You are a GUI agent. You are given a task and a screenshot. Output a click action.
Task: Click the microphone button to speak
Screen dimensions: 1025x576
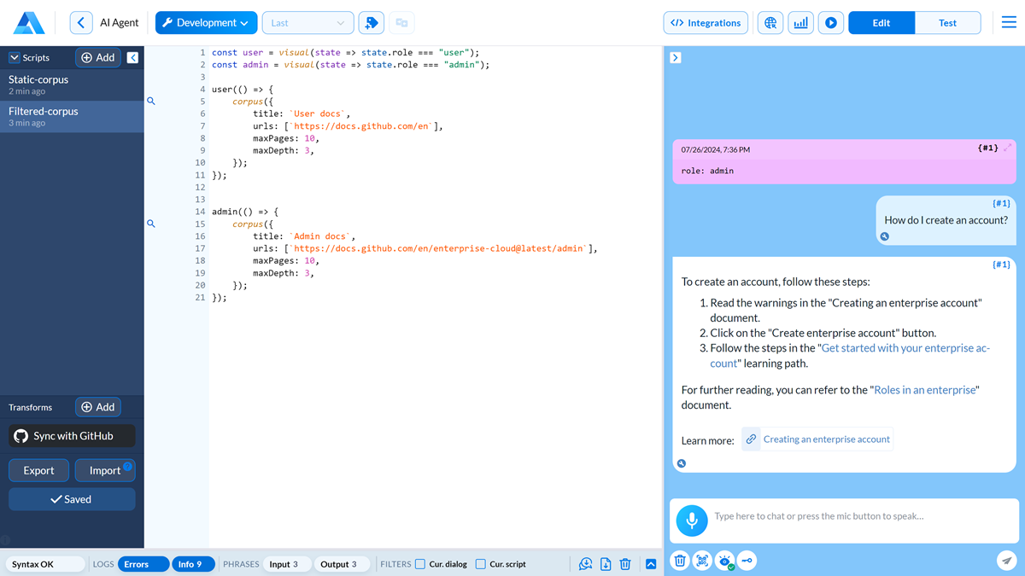point(692,520)
